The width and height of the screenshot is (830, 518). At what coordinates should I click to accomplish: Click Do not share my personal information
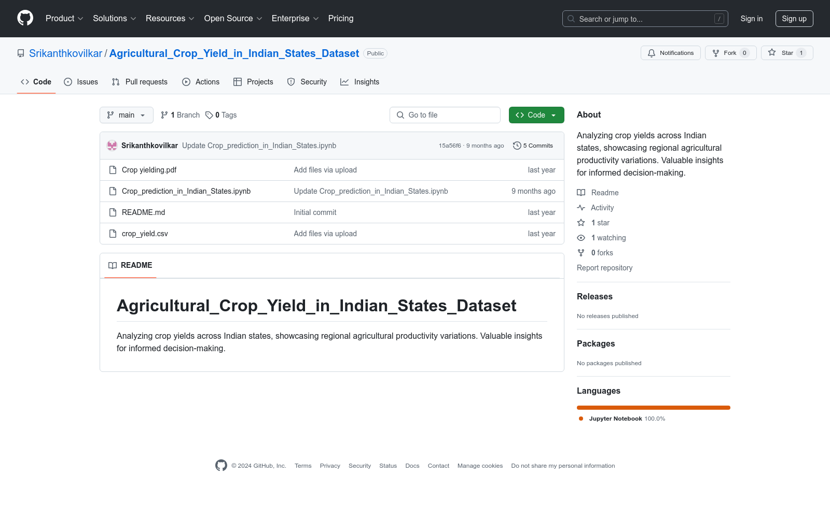(x=563, y=466)
